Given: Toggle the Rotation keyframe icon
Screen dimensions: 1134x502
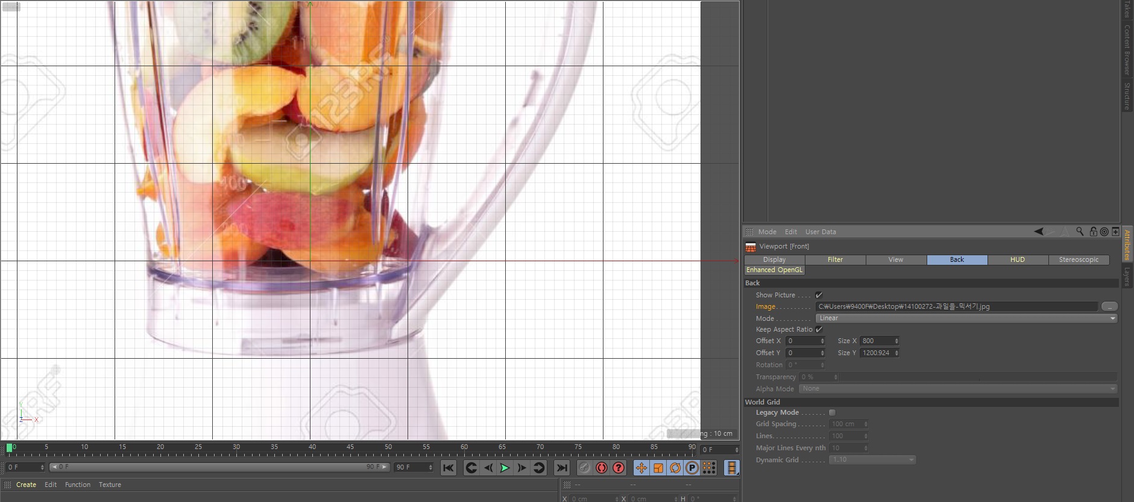Looking at the screenshot, I should (x=675, y=468).
